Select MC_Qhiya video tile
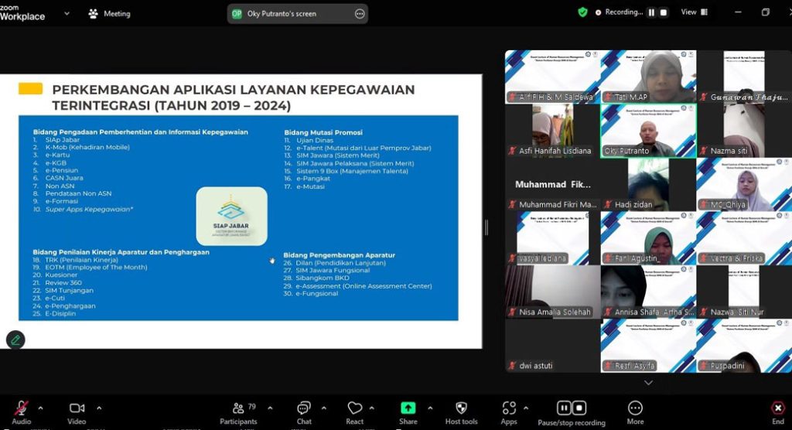Viewport: 792px width, 430px height. [x=743, y=184]
